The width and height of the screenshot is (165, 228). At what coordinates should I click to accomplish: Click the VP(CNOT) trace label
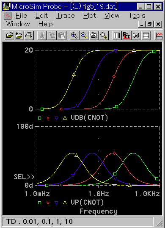(x=87, y=203)
